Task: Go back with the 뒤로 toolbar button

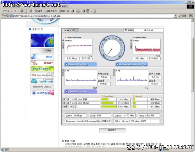Action: pos(6,11)
